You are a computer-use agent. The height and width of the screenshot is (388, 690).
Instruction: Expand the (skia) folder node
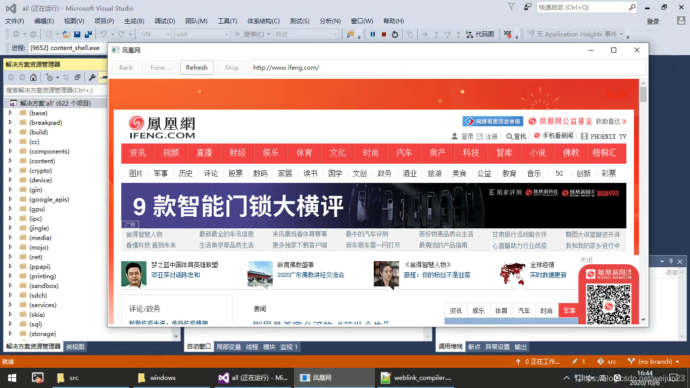coord(10,315)
